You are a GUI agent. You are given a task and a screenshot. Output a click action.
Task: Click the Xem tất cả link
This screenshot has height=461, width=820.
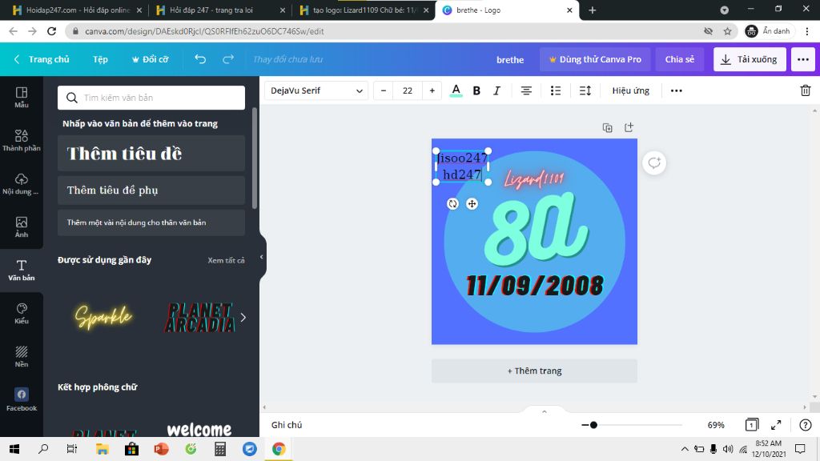pos(226,260)
